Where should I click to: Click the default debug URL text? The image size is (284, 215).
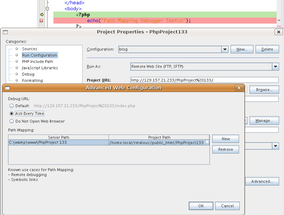85,106
